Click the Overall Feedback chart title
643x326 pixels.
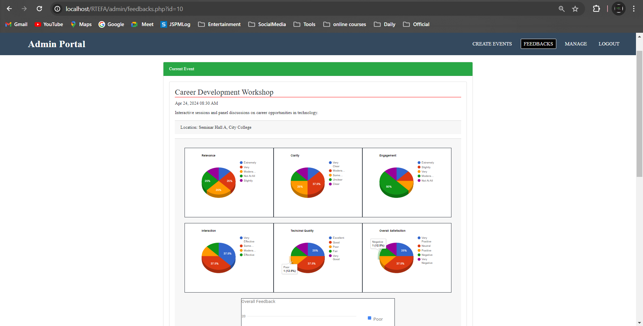259,301
